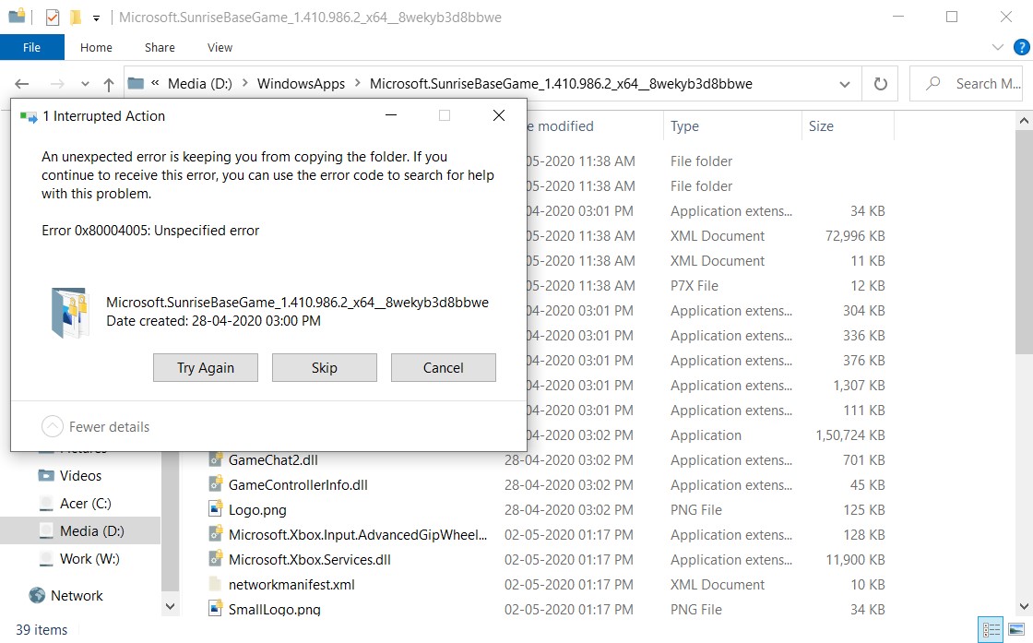Open recent locations dropdown
This screenshot has height=643, width=1033.
coord(85,84)
